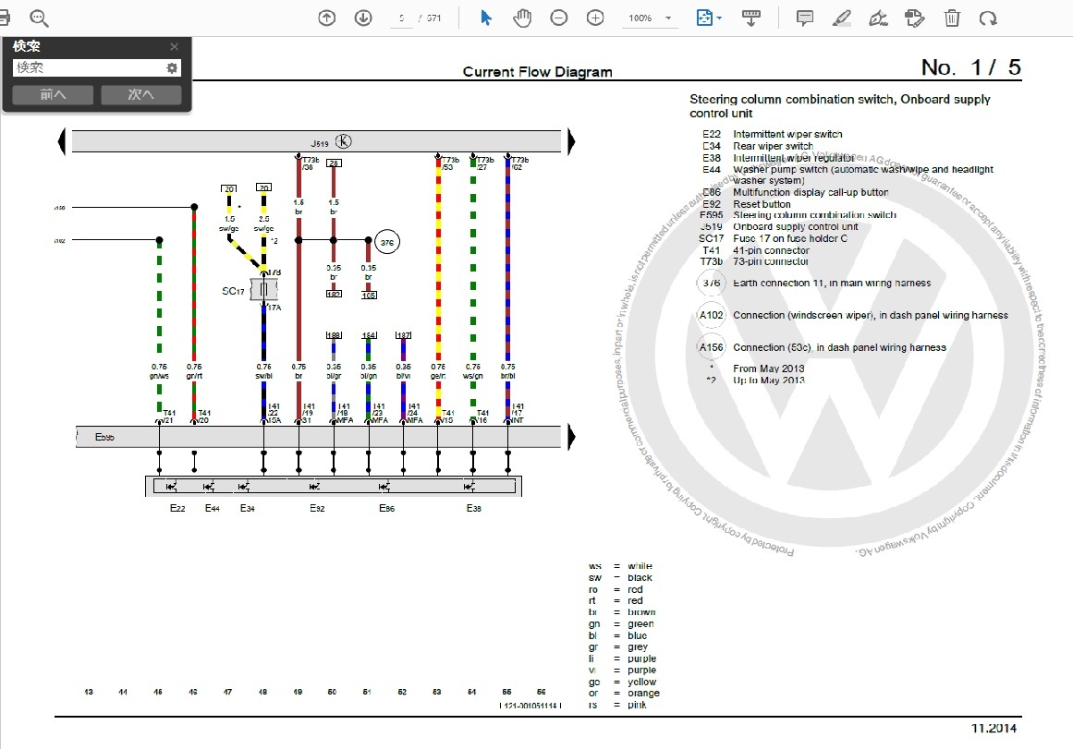Delete using the trash can icon
This screenshot has height=749, width=1073.
click(952, 18)
